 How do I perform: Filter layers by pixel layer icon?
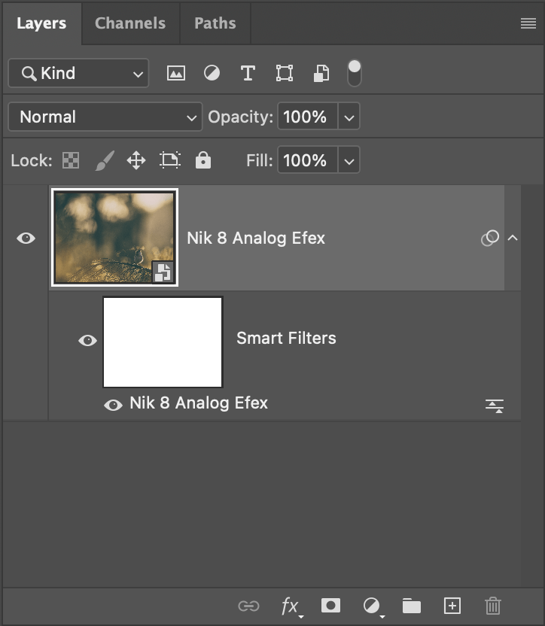(176, 74)
